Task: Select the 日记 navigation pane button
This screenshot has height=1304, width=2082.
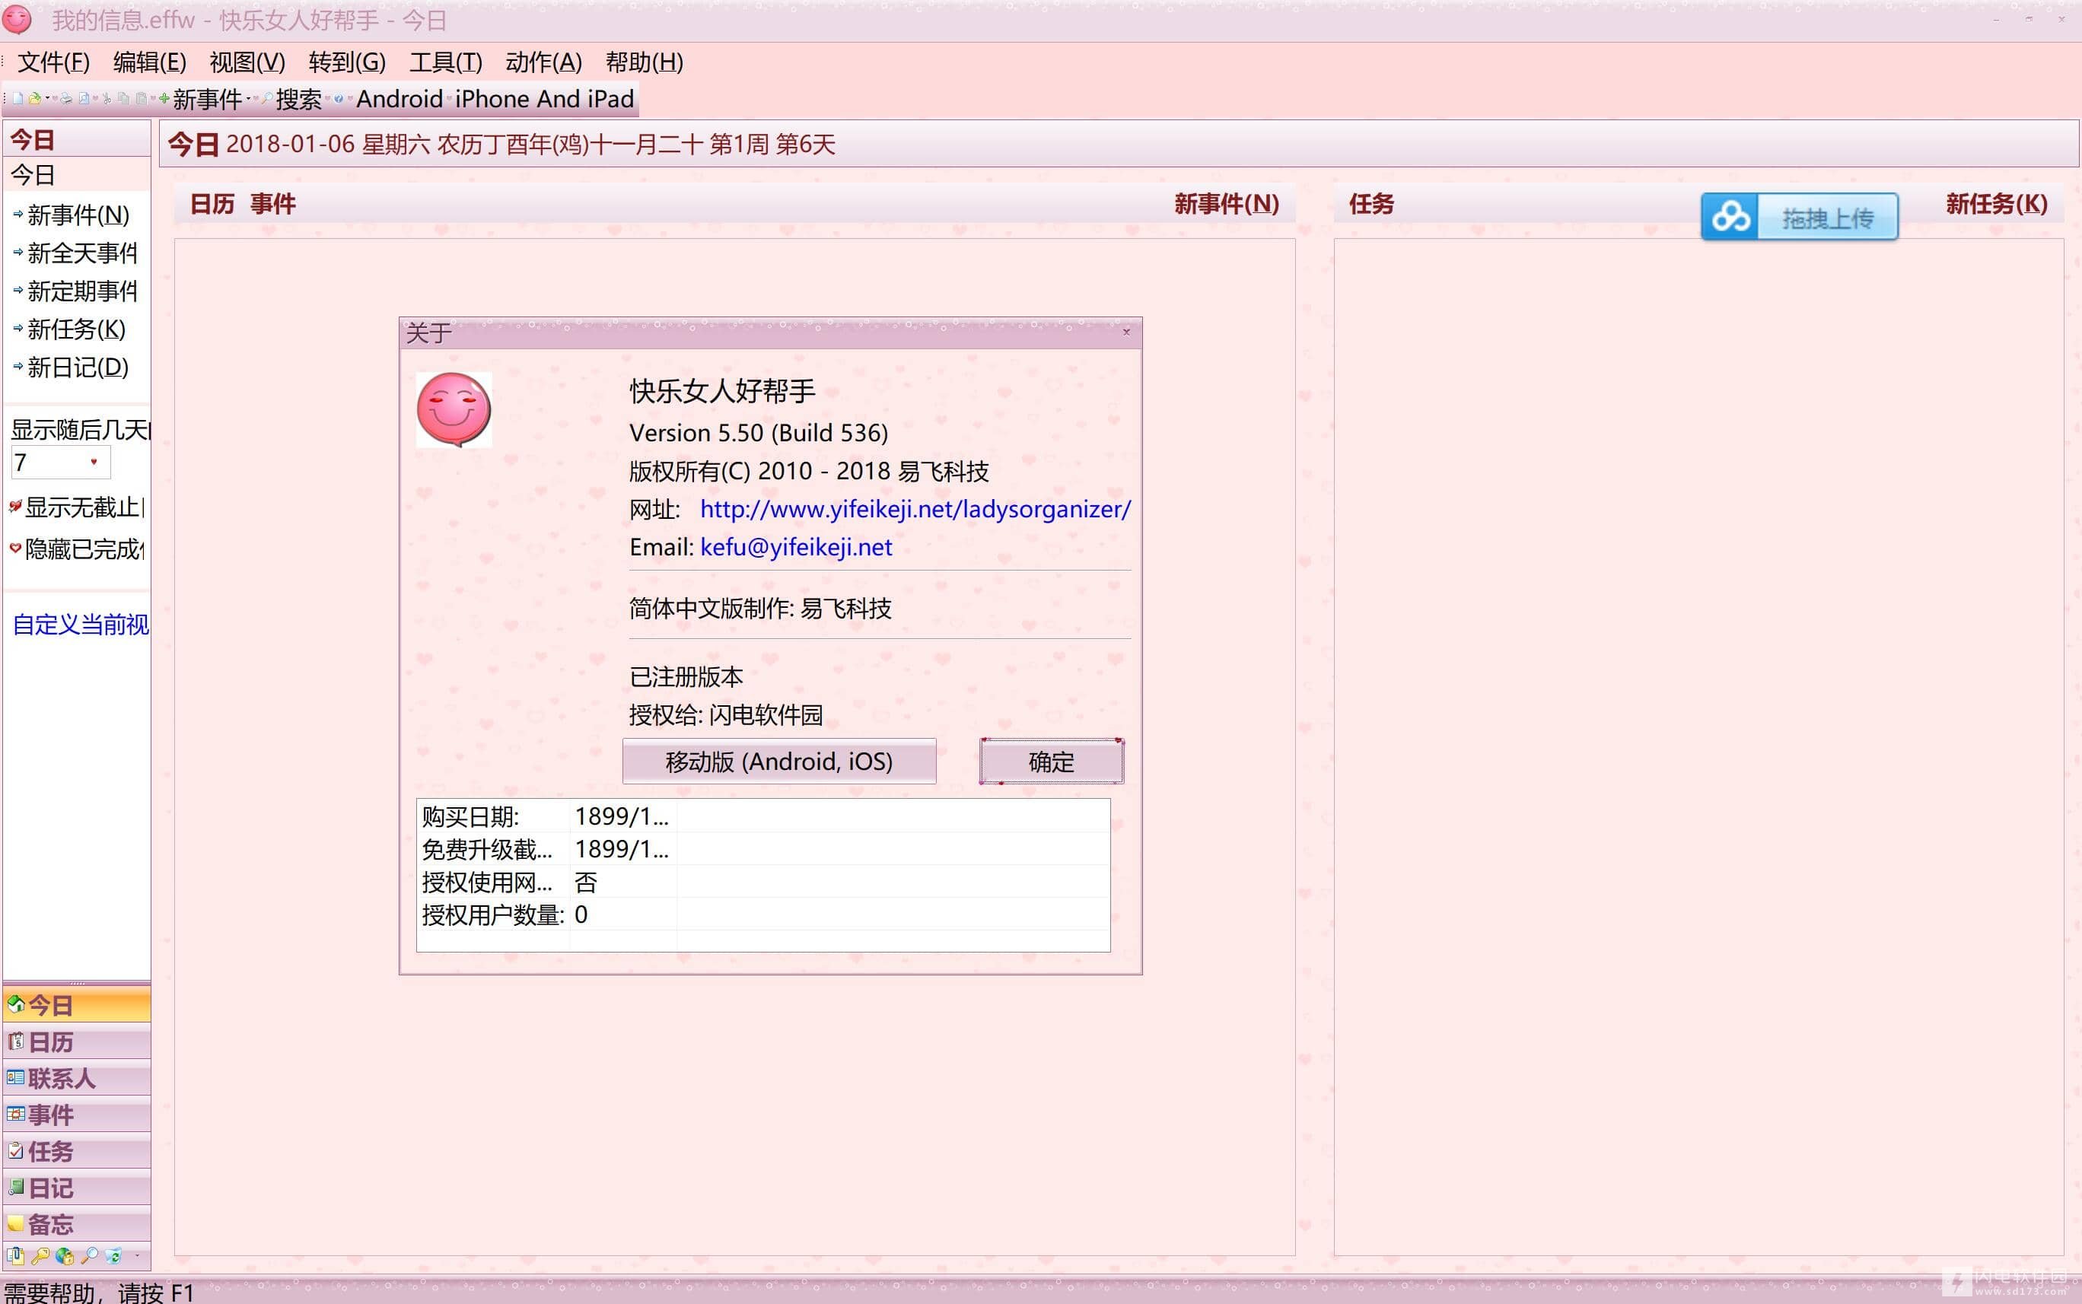Action: [x=77, y=1188]
